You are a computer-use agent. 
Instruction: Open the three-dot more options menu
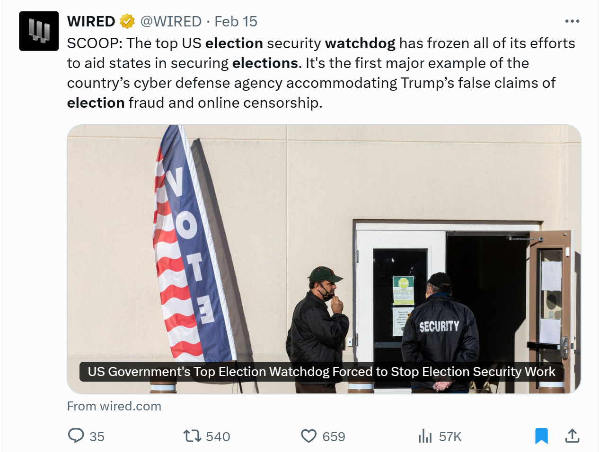click(572, 21)
